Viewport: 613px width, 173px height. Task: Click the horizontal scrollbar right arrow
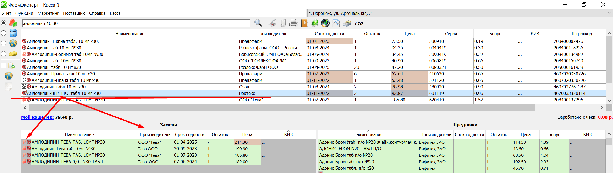602,108
